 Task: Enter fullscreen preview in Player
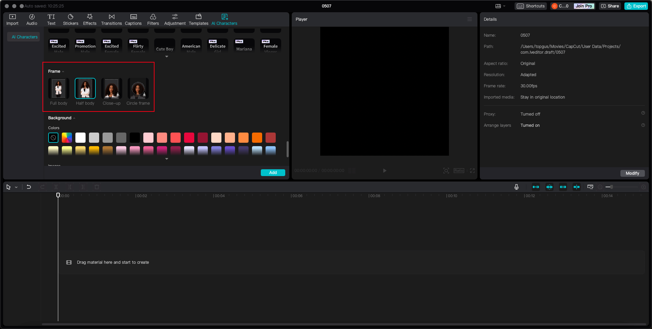(x=472, y=171)
